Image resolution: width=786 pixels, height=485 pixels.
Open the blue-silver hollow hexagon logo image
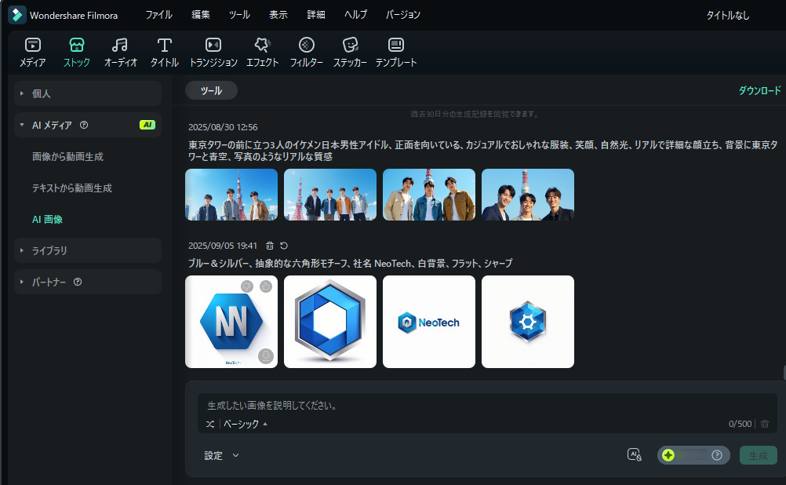pyautogui.click(x=329, y=322)
